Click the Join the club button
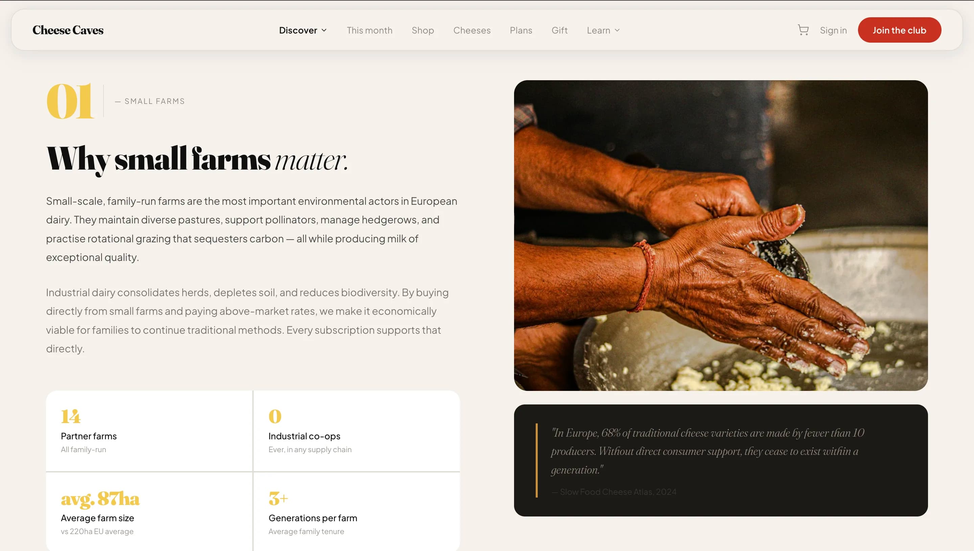 tap(899, 30)
